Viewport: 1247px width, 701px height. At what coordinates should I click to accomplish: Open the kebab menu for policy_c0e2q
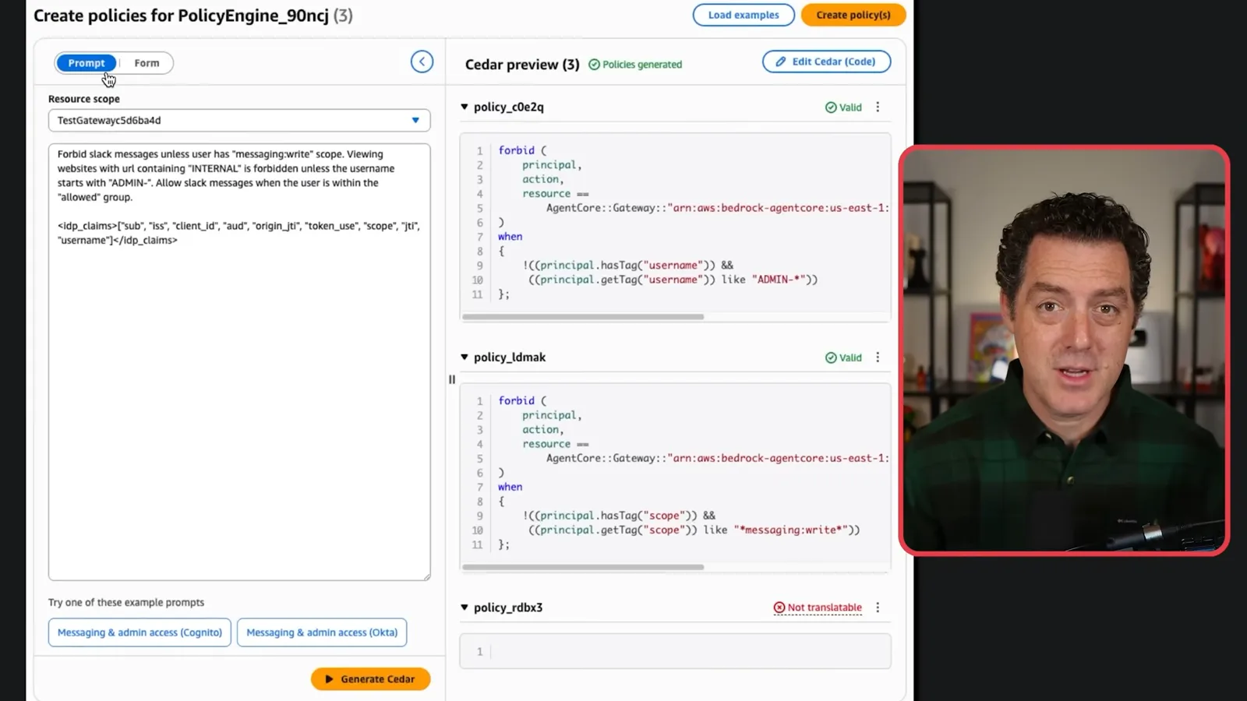tap(878, 107)
